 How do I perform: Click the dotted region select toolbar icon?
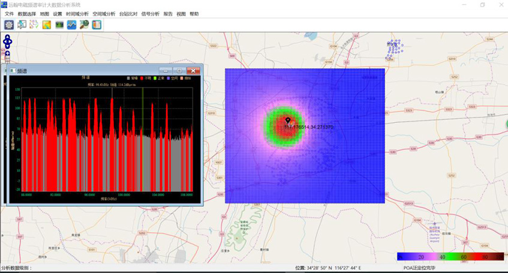pyautogui.click(x=34, y=25)
